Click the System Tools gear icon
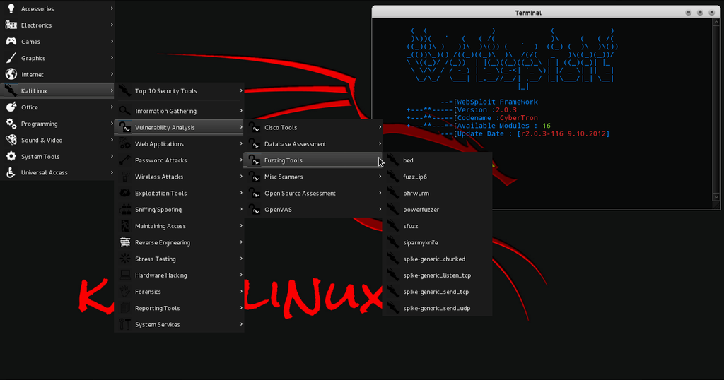Screen dimensions: 724x380 click(11, 156)
